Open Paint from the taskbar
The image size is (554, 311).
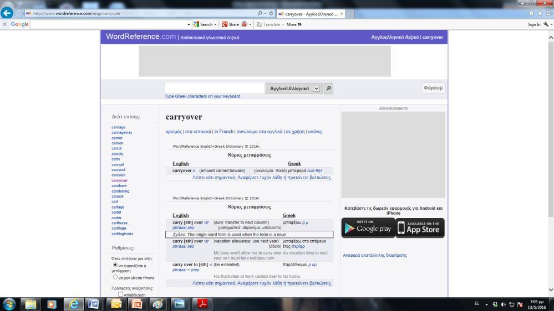(158, 304)
